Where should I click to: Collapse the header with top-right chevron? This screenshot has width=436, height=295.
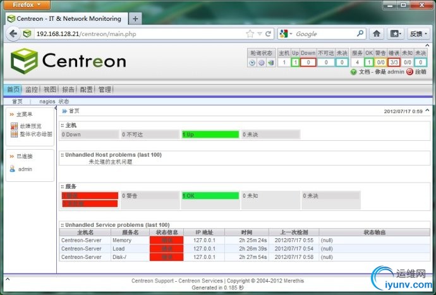pyautogui.click(x=427, y=45)
